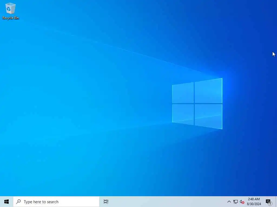
Task: Open the clock showing 2:48 AM
Action: point(254,202)
